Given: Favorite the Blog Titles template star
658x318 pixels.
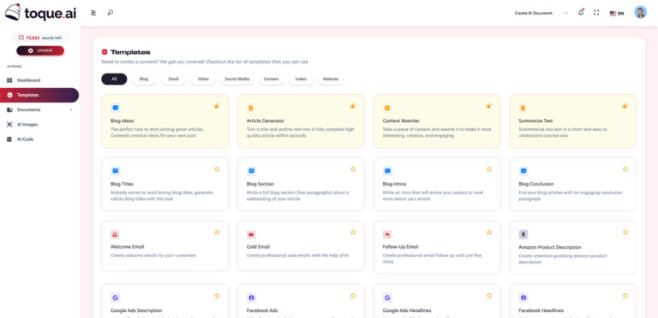Looking at the screenshot, I should [x=217, y=169].
